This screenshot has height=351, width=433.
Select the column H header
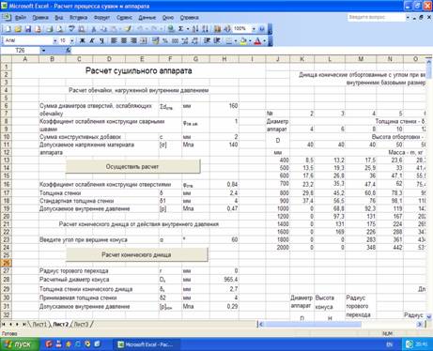coord(224,59)
